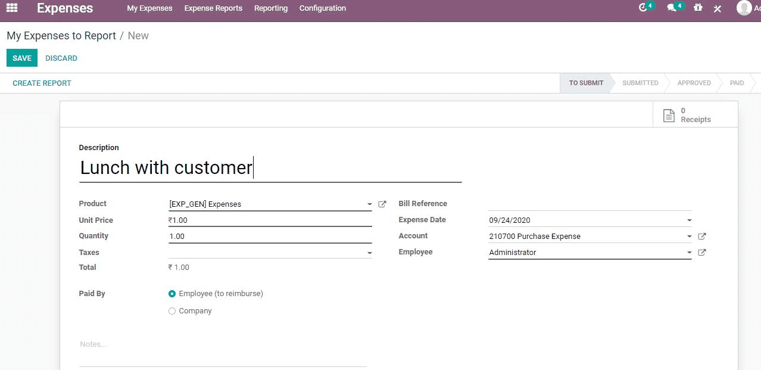Open the activities clock icon

643,8
